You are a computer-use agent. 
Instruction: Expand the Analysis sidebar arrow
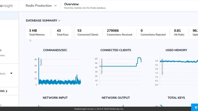[11, 73]
